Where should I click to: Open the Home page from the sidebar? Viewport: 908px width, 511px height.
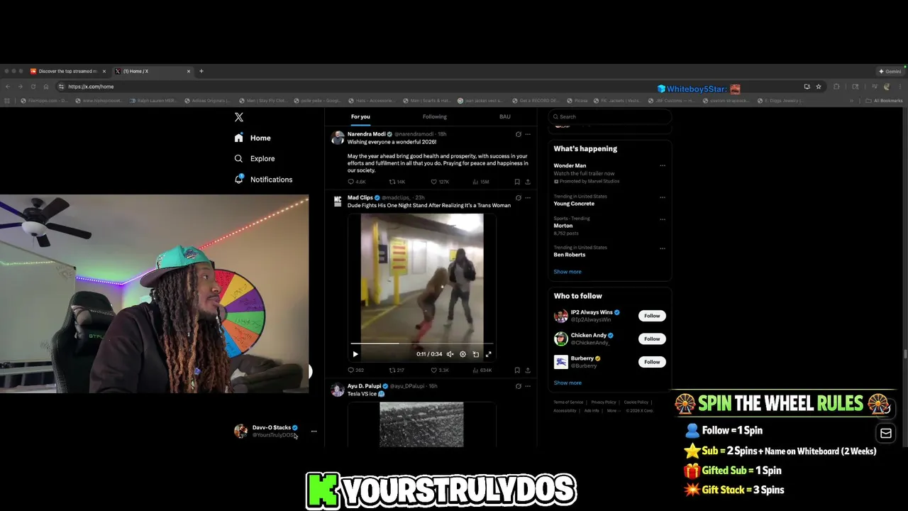(x=253, y=138)
